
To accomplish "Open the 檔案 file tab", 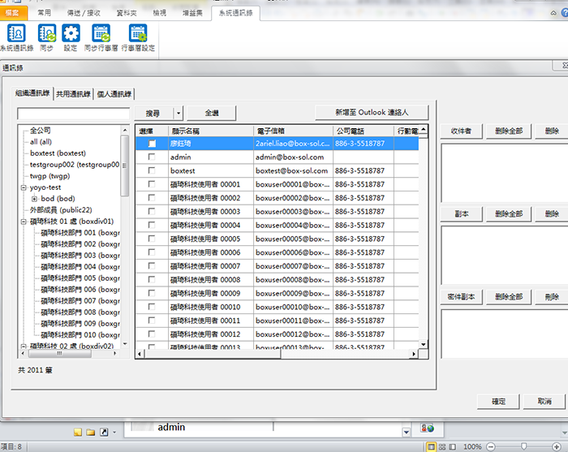I will (x=13, y=13).
